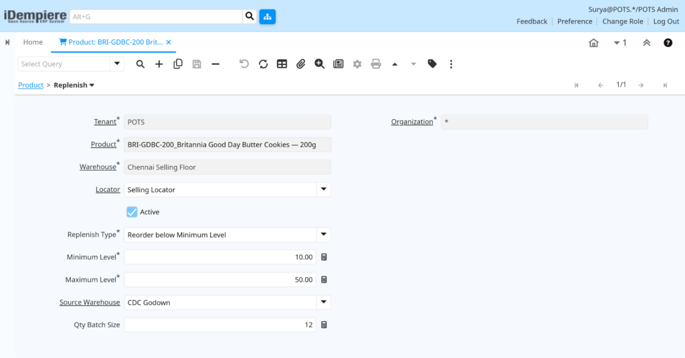Click the Organization field label link
This screenshot has width=685, height=358.
point(412,122)
